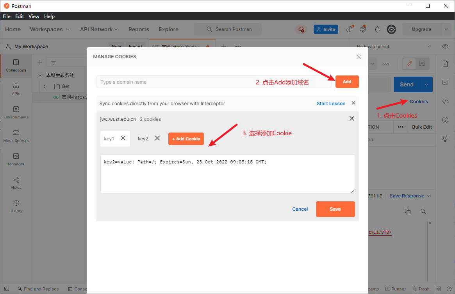This screenshot has height=294, width=455.
Task: Switch to edit mode pencil icon
Action: [409, 64]
